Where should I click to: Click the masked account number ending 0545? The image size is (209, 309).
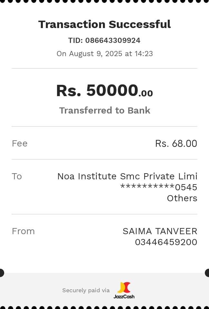click(158, 187)
